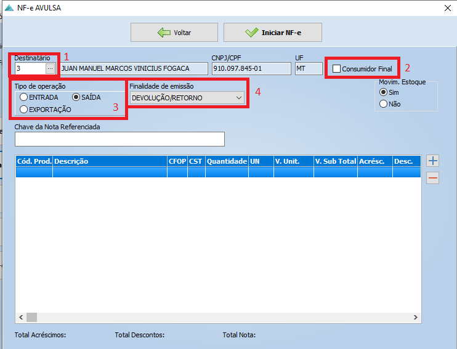
Task: Add a product row with plus icon
Action: [433, 161]
